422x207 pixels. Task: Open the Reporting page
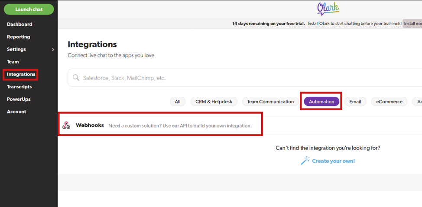tap(19, 37)
